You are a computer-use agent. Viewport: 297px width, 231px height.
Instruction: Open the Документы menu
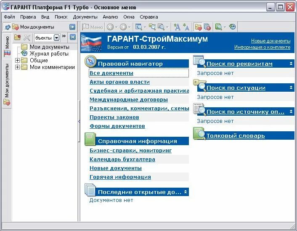point(85,17)
